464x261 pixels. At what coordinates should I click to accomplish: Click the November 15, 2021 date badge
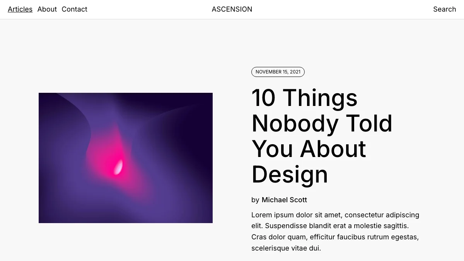tap(278, 72)
